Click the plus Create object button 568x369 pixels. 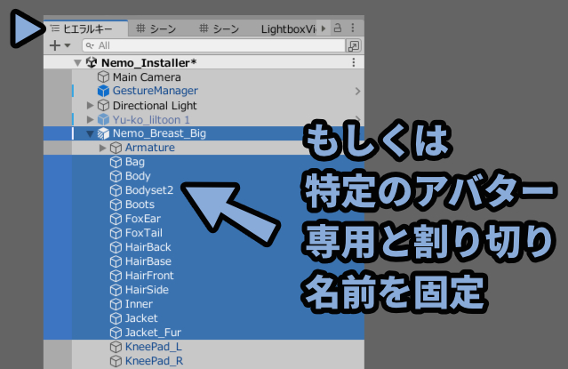[x=55, y=45]
